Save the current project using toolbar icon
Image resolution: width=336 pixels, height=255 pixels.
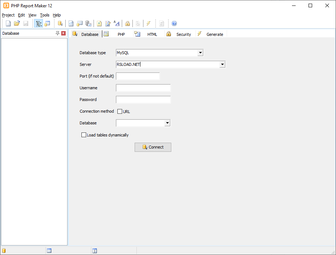[x=25, y=23]
